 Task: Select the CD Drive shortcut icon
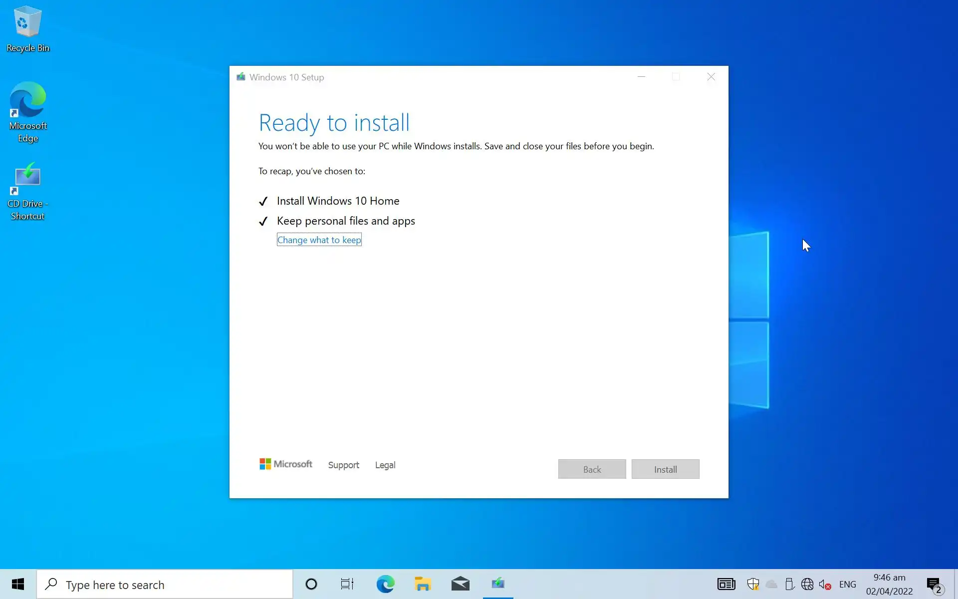pos(27,191)
